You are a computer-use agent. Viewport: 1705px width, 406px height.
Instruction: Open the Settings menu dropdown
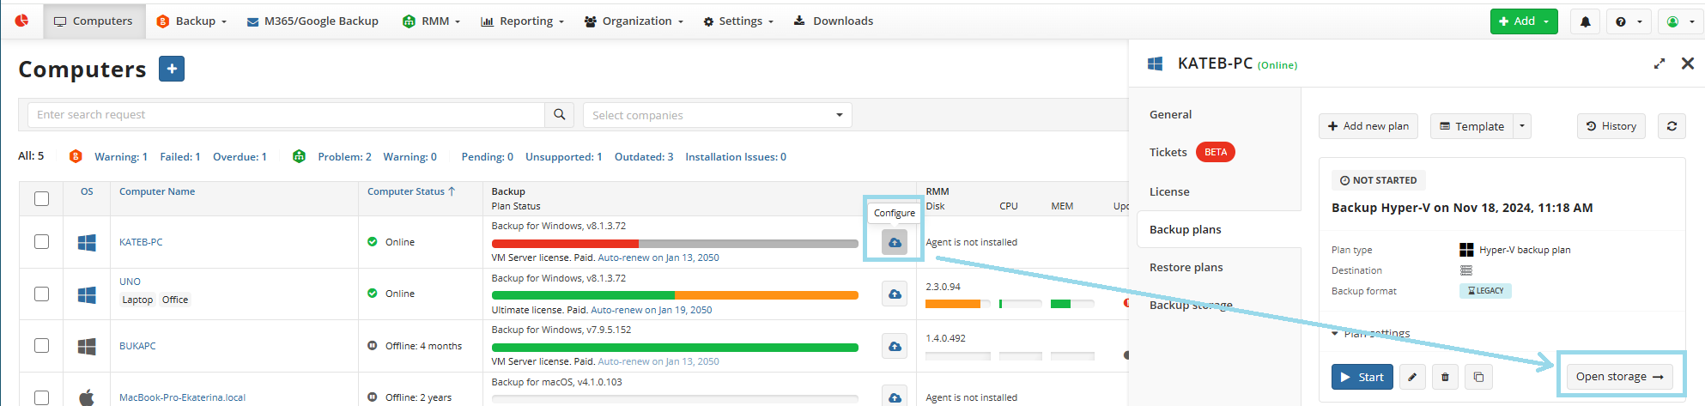point(738,21)
